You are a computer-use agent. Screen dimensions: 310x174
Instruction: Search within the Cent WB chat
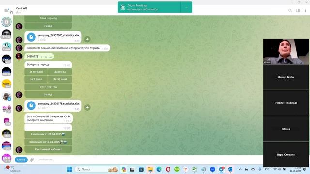point(290,10)
